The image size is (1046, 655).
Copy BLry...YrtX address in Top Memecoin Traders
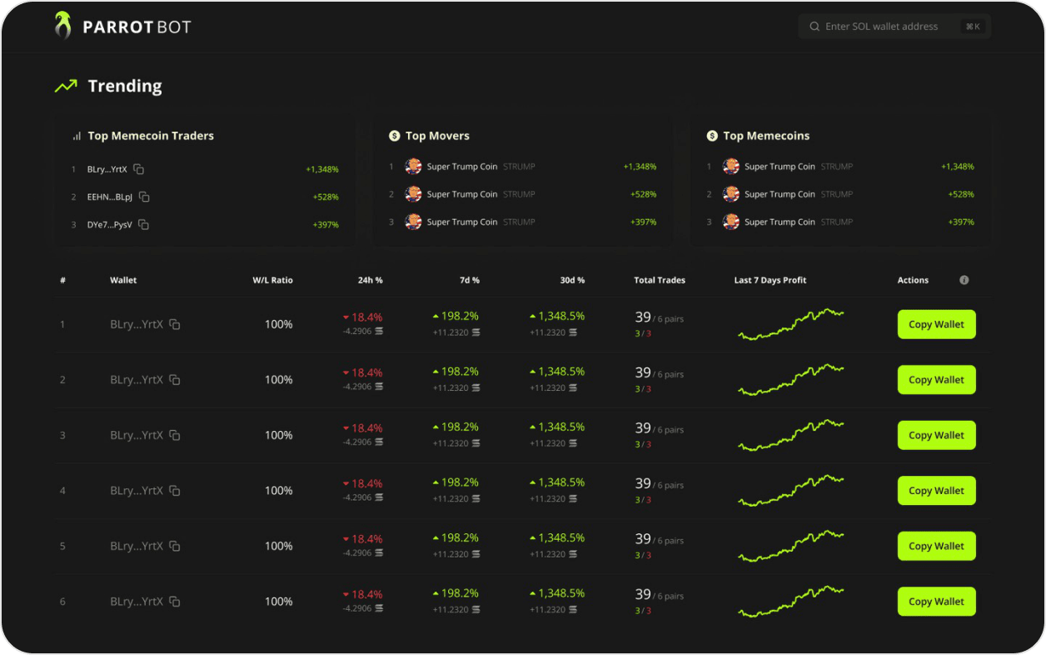tap(139, 169)
